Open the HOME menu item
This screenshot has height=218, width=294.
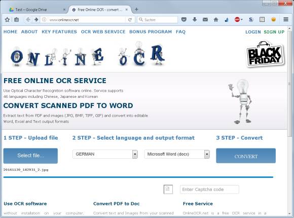click(x=10, y=32)
